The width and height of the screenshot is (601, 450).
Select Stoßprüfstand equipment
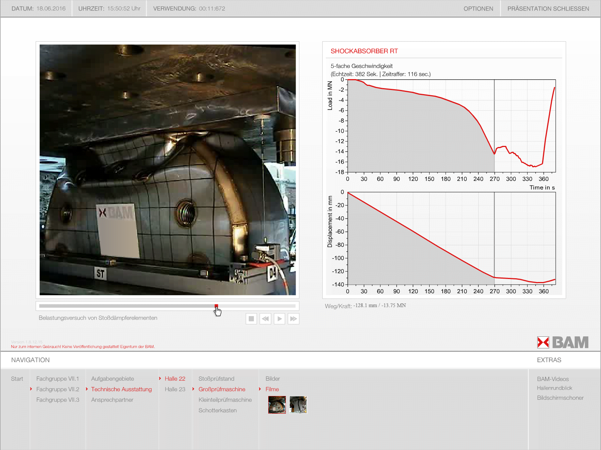click(216, 379)
